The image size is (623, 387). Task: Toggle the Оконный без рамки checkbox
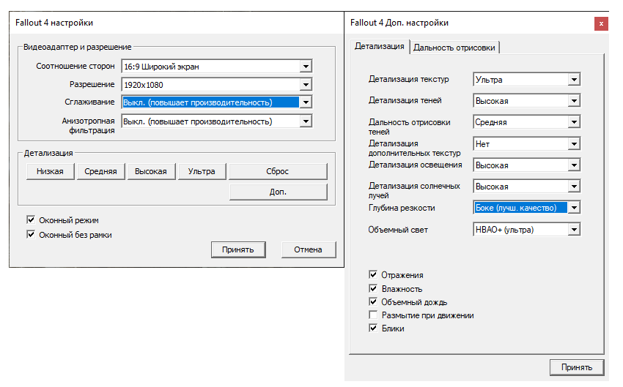point(31,235)
